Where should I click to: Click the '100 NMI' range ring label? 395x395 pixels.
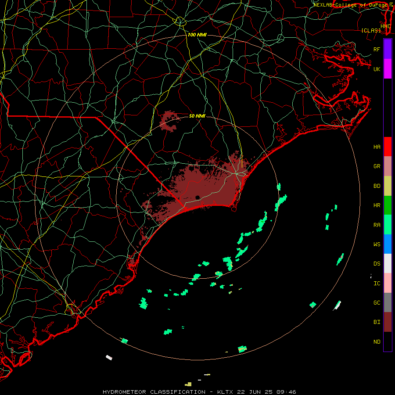(x=197, y=35)
